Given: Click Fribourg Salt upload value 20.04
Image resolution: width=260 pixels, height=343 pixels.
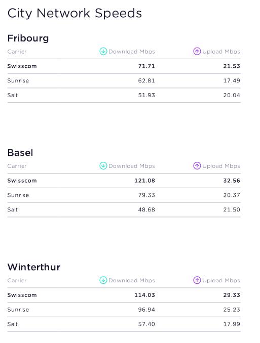Looking at the screenshot, I should click(232, 96).
